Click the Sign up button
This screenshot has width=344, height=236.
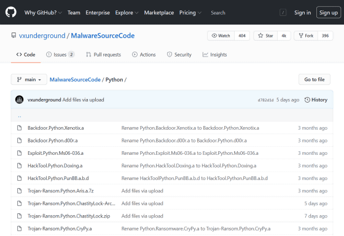click(x=329, y=12)
